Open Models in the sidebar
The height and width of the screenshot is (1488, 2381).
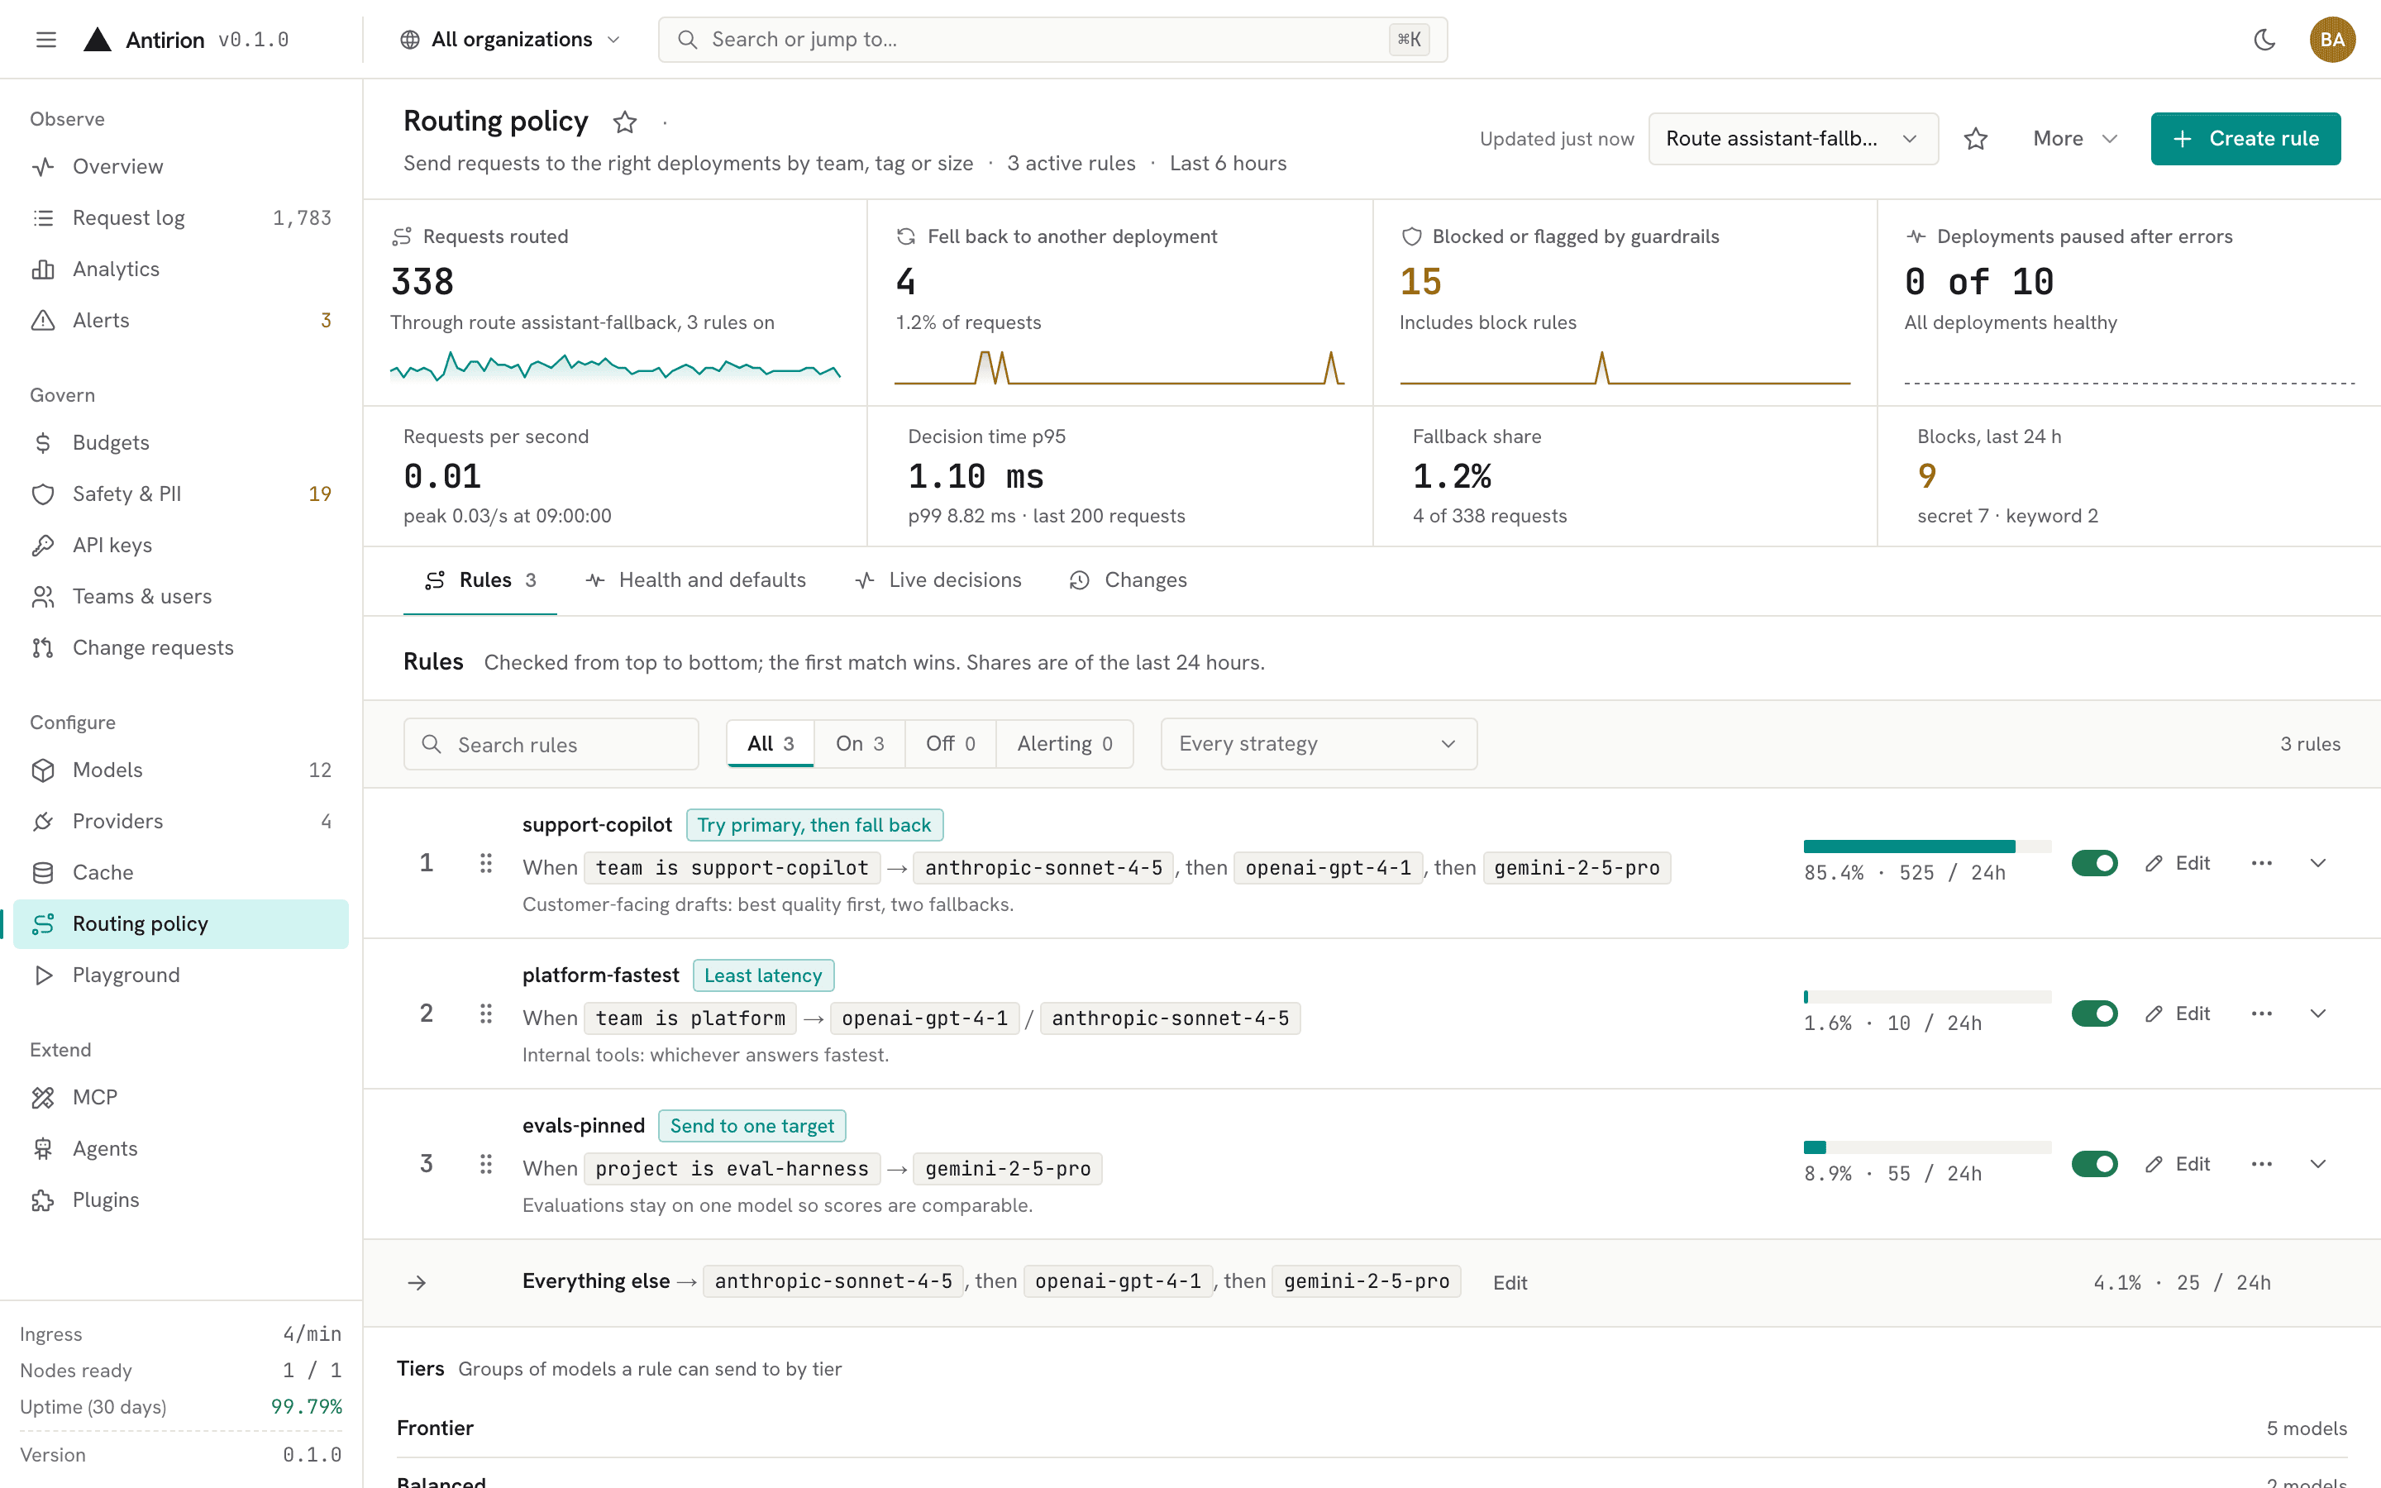(x=181, y=770)
